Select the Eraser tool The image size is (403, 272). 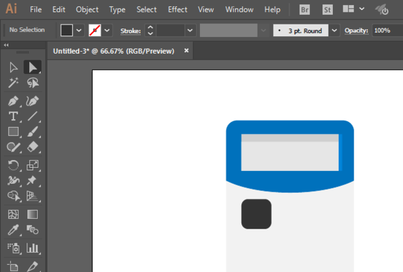pyautogui.click(x=32, y=147)
